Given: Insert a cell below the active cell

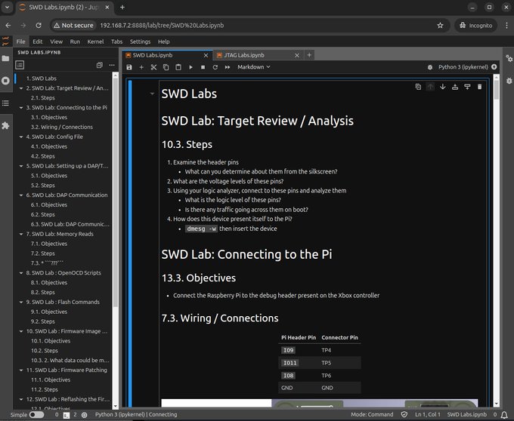Looking at the screenshot, I should (467, 87).
